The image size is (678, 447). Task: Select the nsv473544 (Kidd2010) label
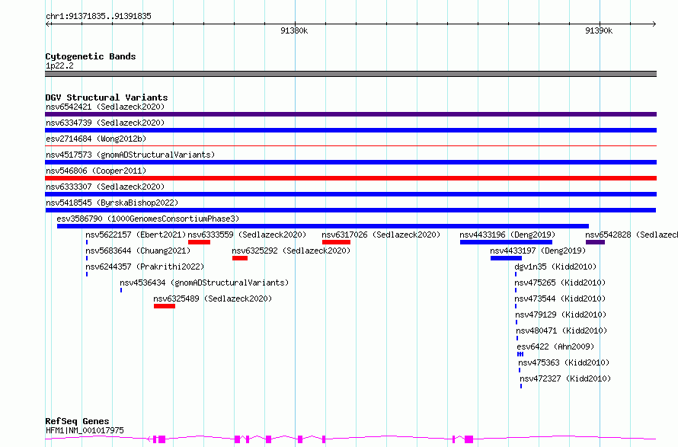(x=560, y=299)
